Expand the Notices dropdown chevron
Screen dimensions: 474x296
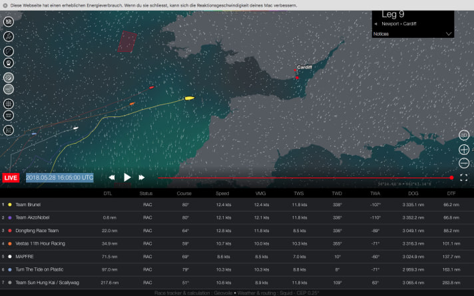(x=449, y=34)
